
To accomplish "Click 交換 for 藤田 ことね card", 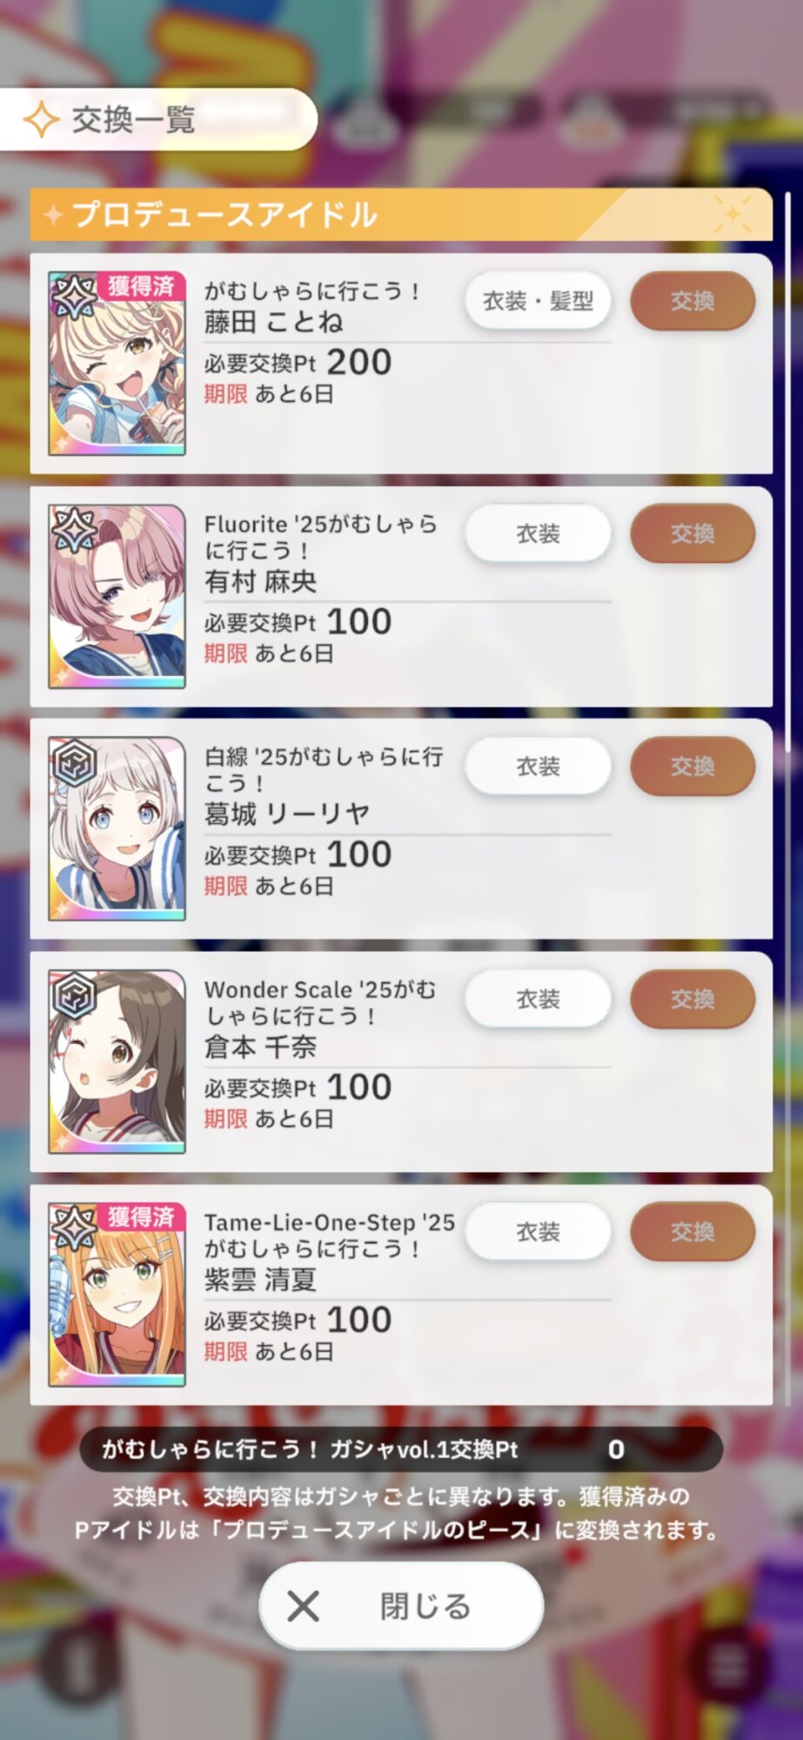I will coord(693,301).
